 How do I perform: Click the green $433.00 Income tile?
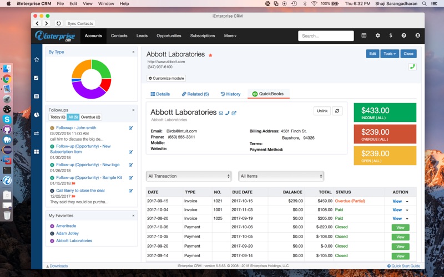(x=385, y=112)
